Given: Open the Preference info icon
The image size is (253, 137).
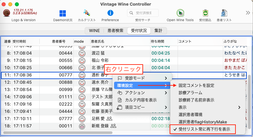Looking at the screenshot, I should pos(110,13).
